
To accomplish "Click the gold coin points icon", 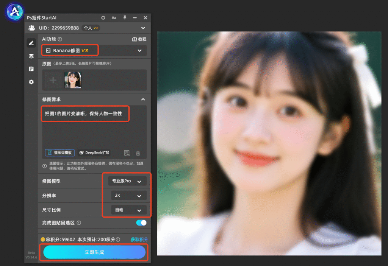I will [x=43, y=239].
